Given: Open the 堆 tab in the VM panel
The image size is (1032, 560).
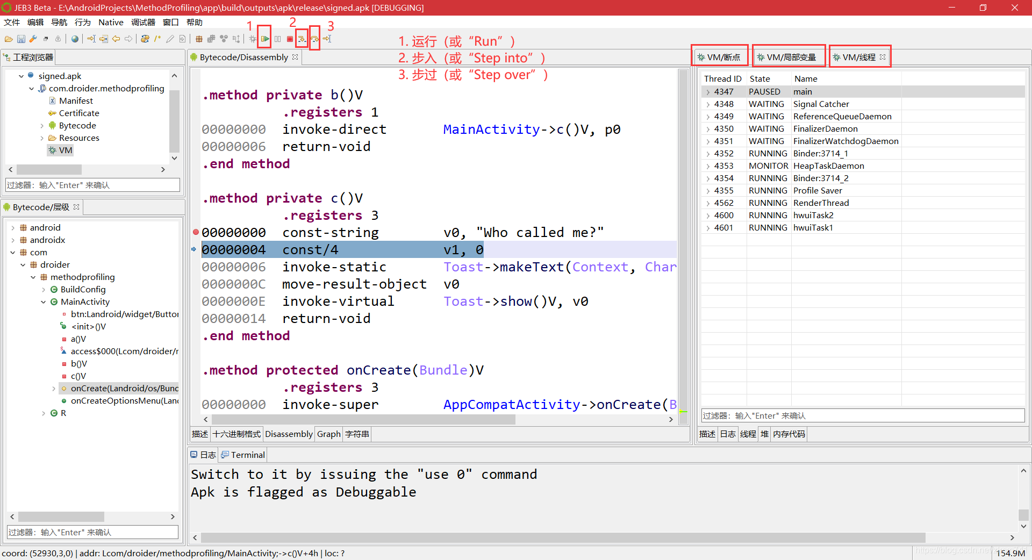Looking at the screenshot, I should 764,434.
